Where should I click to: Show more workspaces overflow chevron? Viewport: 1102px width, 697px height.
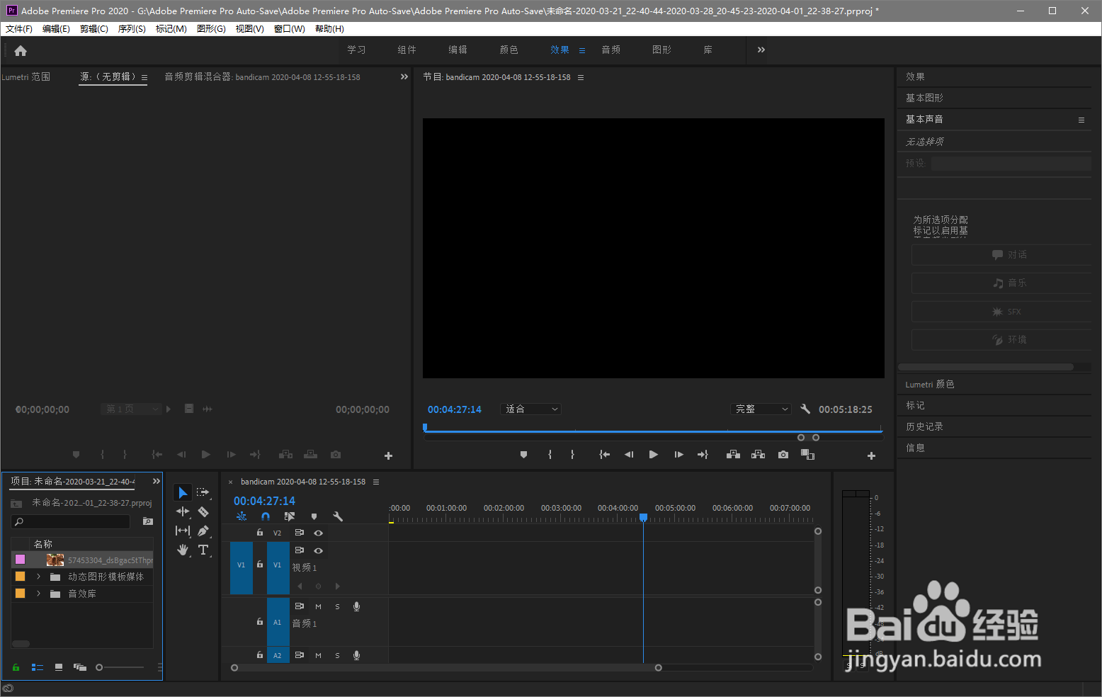[x=761, y=50]
